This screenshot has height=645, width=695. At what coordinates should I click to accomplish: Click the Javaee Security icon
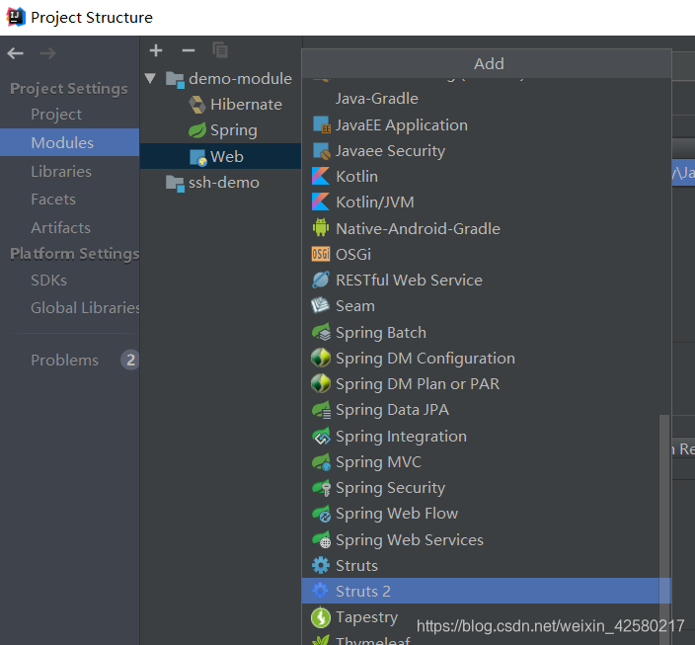click(321, 151)
